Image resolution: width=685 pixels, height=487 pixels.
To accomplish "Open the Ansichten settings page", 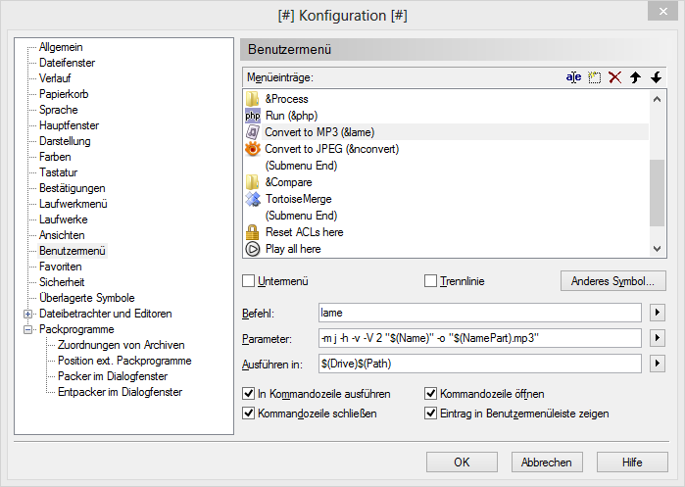I will pos(62,235).
